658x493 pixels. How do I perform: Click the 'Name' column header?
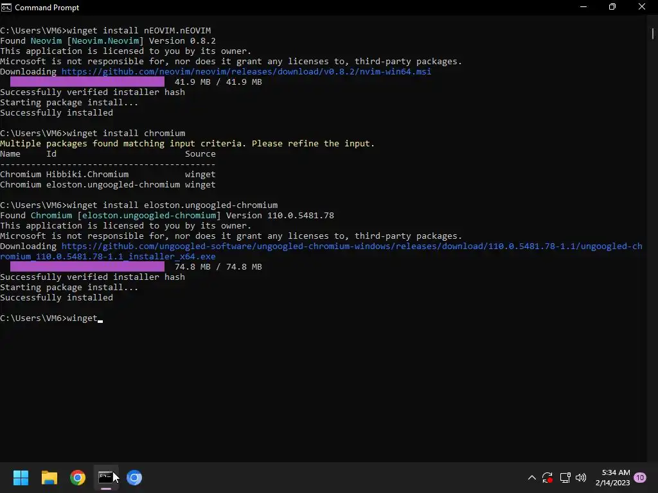[10, 154]
